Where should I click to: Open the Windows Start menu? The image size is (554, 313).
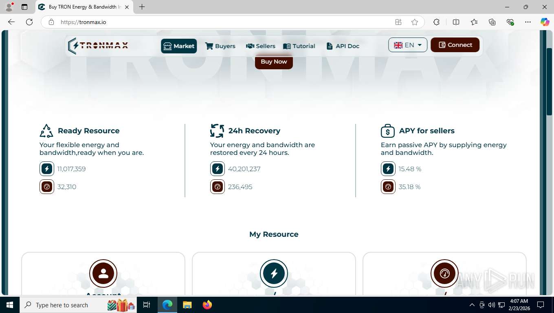pos(10,305)
